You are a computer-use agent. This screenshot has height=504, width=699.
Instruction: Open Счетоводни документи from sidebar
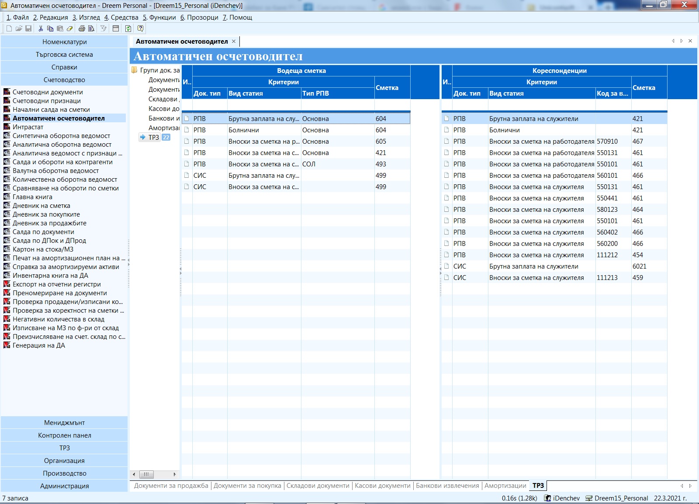click(48, 92)
